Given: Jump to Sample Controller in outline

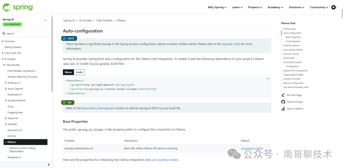Looking at the screenshot, I should pyautogui.click(x=292, y=79).
